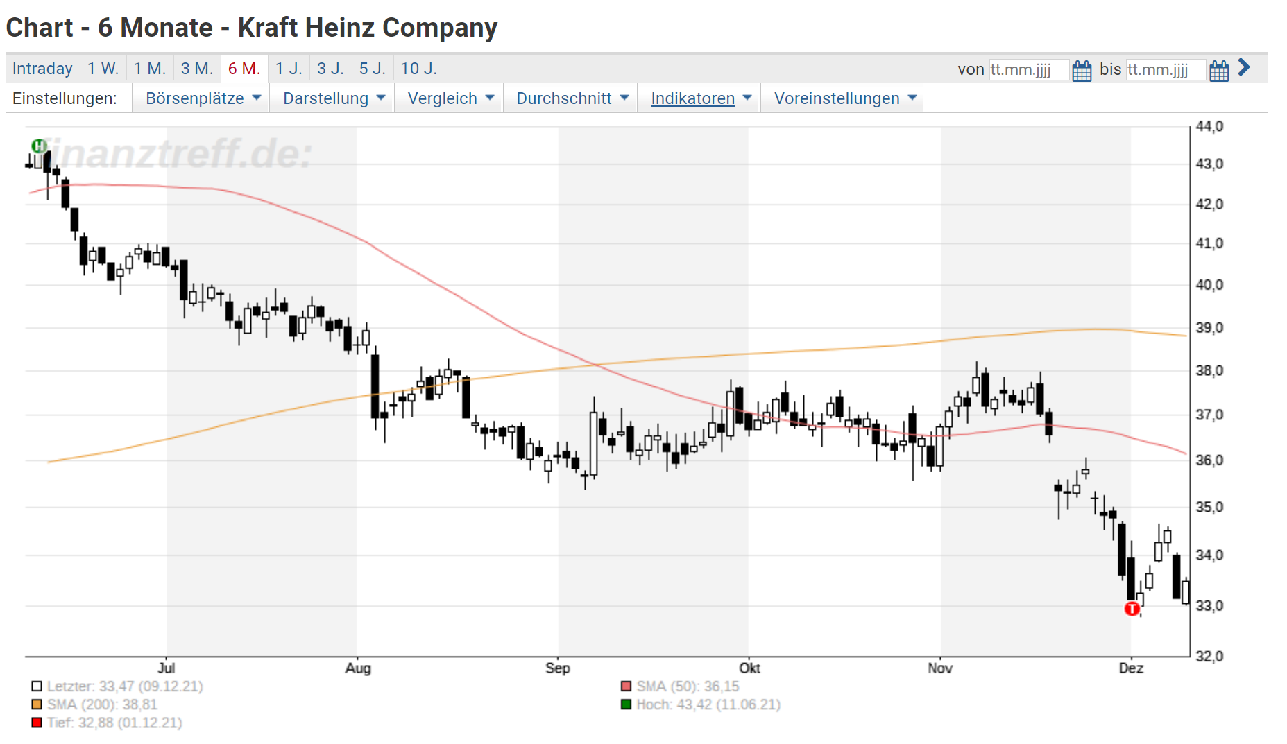Viewport: 1287px width, 744px height.
Task: Click the white Letzter legend swatch
Action: (x=37, y=686)
